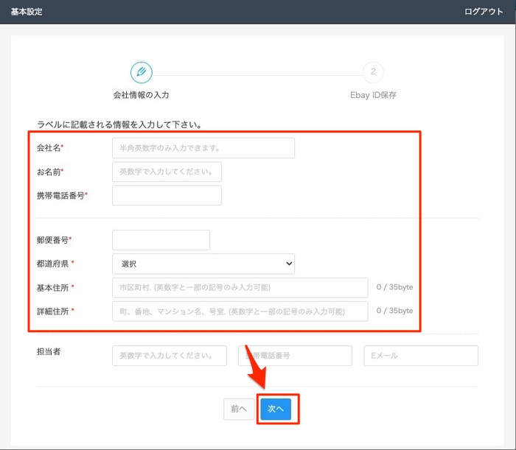Focus the 携帯電話番号 input field
Image resolution: width=516 pixels, height=450 pixels.
(x=167, y=195)
